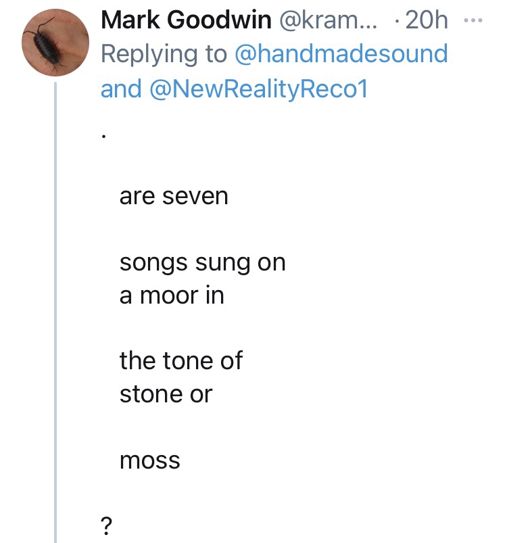Click the "are seven" line of the tweet
The image size is (507, 543).
174,197
